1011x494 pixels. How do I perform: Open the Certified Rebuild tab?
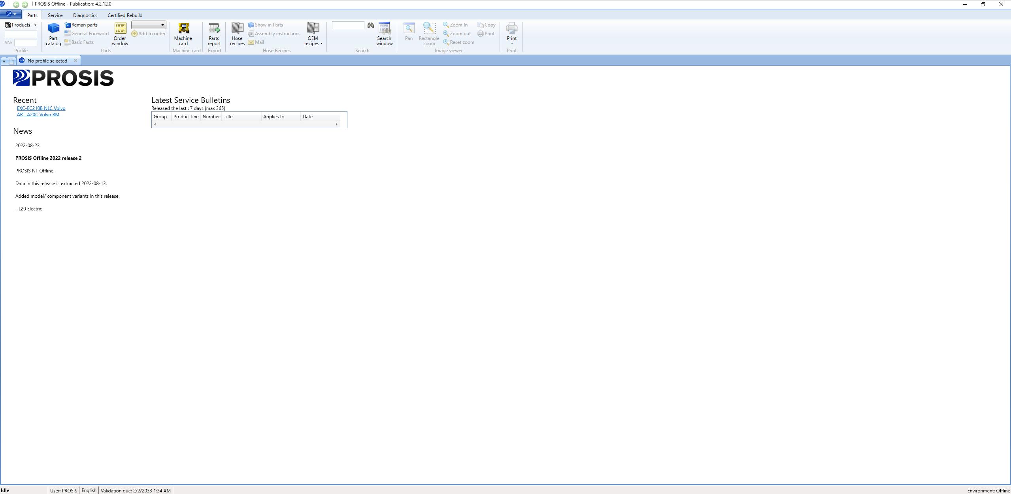125,15
